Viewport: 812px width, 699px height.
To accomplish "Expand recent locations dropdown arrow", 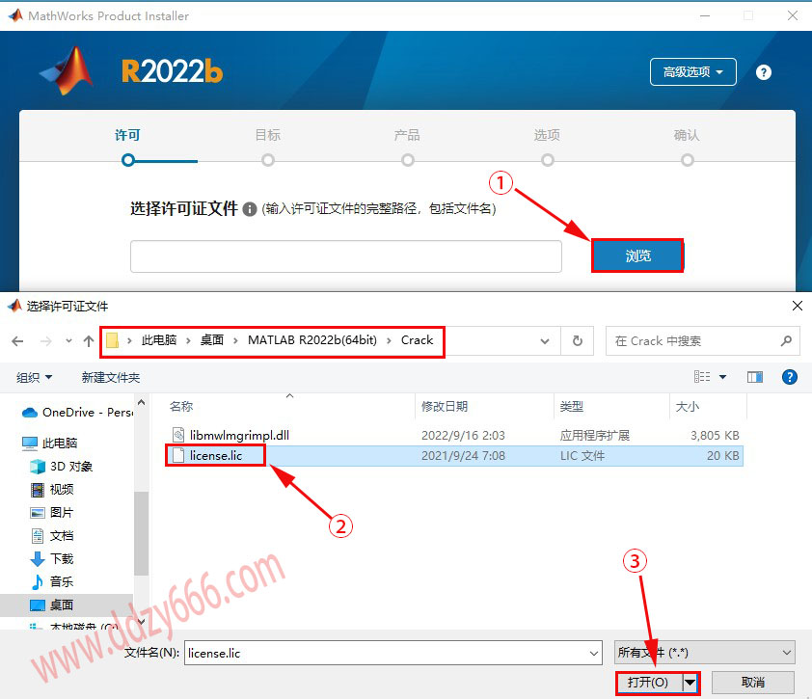I will (68, 340).
